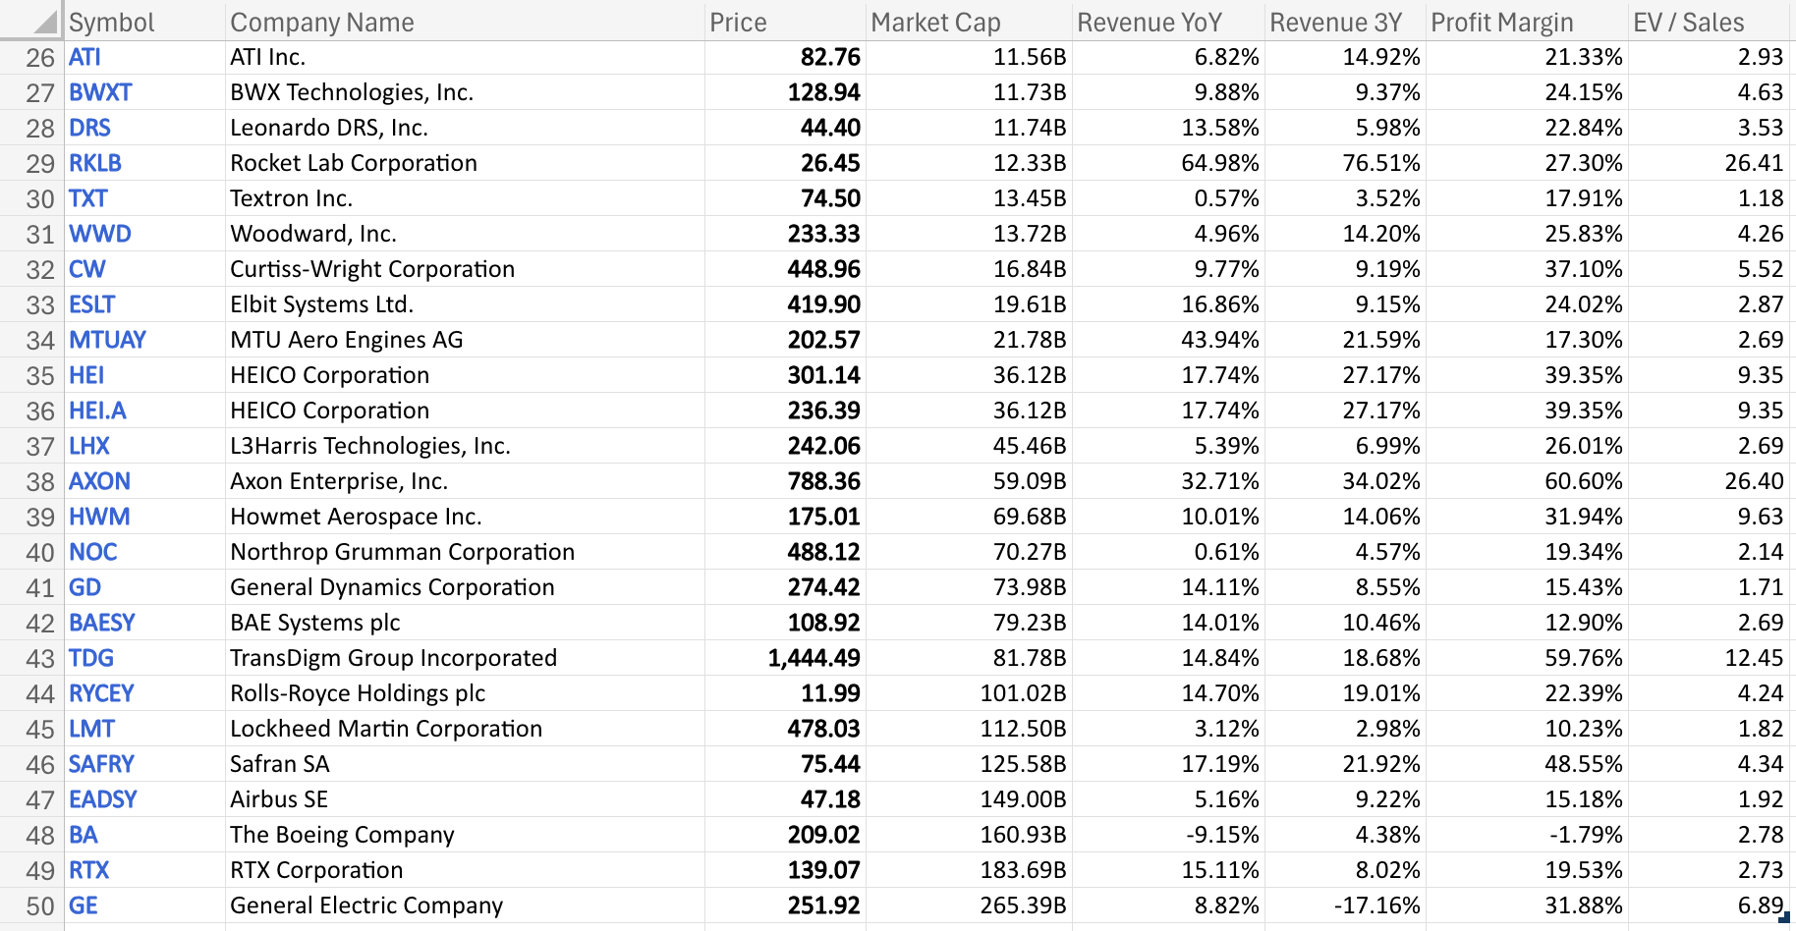Open the GE ticker link

coord(83,905)
